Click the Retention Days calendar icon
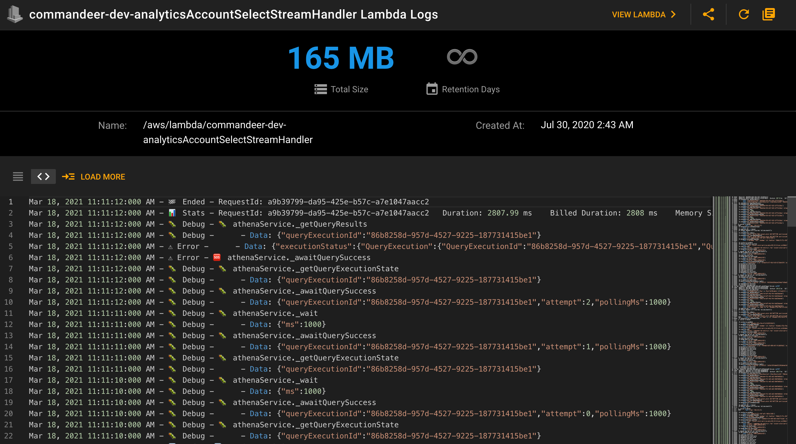The height and width of the screenshot is (444, 796). click(432, 89)
